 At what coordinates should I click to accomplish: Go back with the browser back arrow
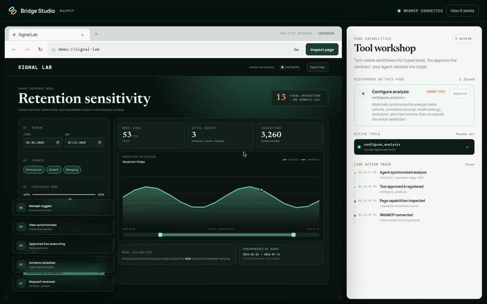coord(14,49)
